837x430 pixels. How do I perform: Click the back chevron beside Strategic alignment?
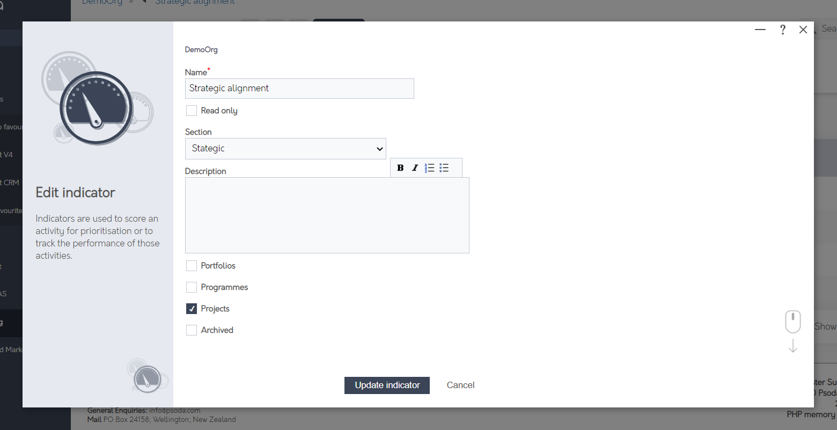[143, 2]
